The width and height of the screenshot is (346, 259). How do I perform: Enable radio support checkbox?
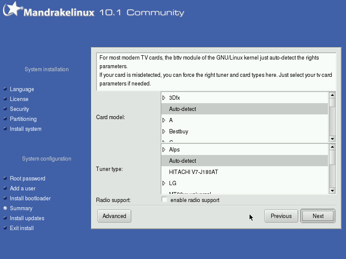[x=164, y=199]
